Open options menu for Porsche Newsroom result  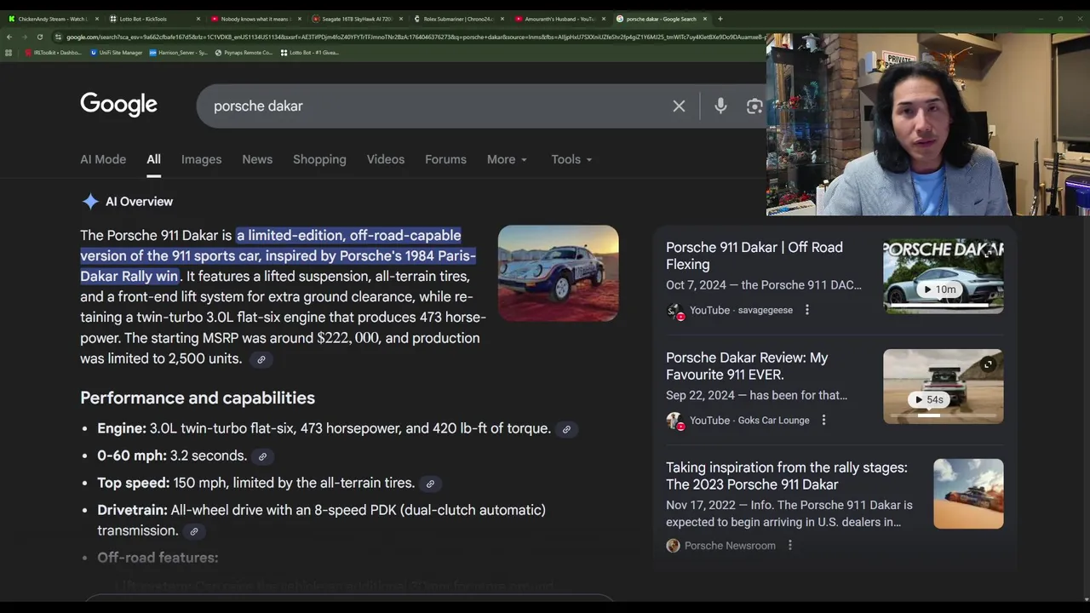pos(790,545)
